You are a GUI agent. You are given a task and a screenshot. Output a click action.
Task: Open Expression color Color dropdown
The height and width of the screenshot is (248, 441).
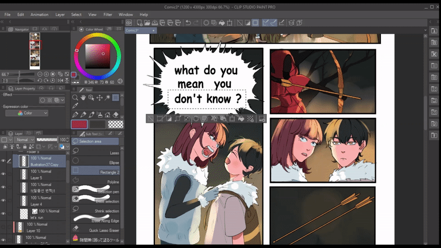coord(26,113)
